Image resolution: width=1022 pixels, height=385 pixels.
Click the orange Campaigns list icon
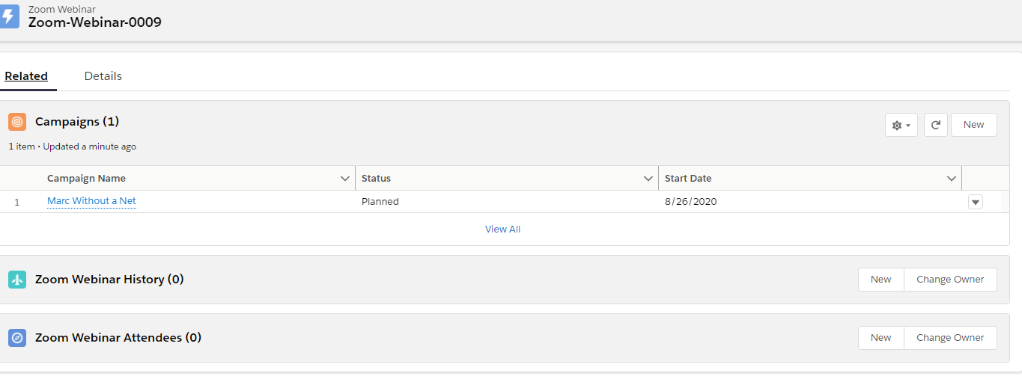coord(17,122)
